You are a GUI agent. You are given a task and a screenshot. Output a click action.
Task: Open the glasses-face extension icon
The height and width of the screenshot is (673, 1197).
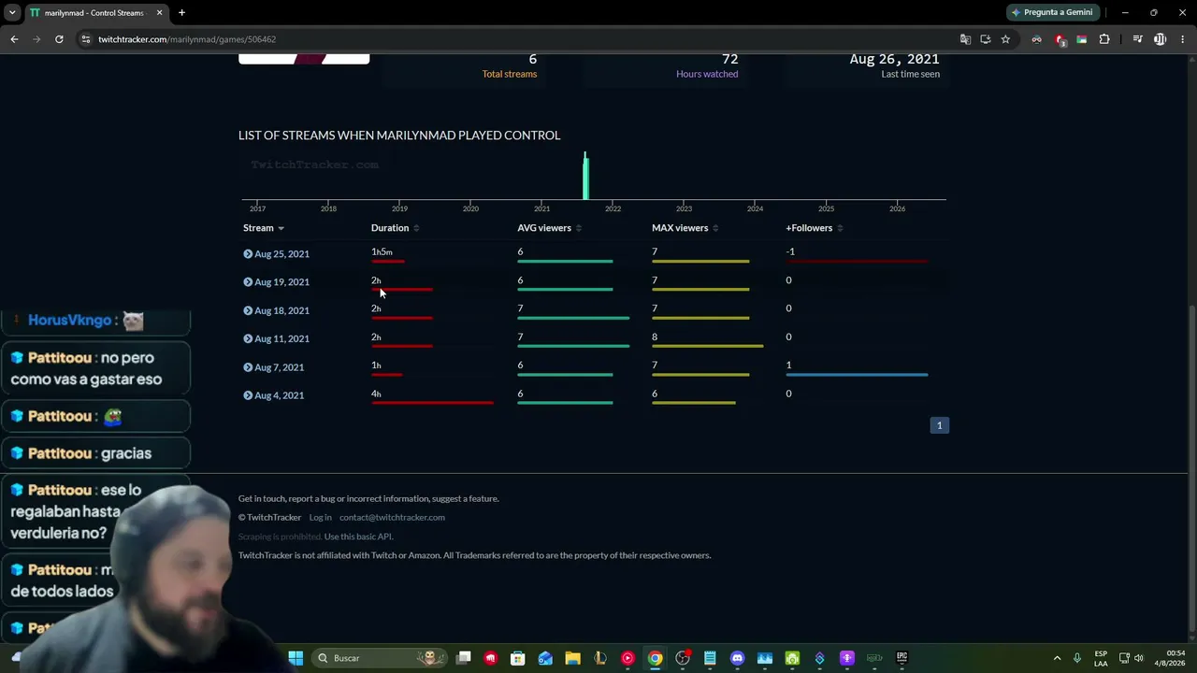pyautogui.click(x=1036, y=39)
